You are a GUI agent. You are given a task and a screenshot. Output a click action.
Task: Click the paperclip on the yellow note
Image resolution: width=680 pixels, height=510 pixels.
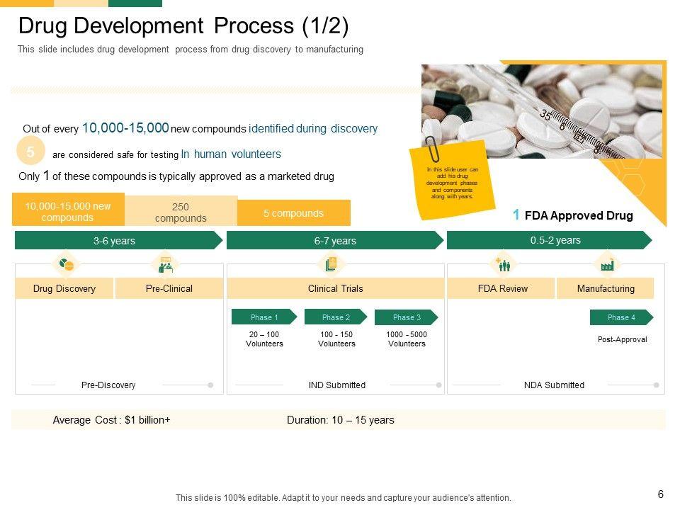pos(433,151)
